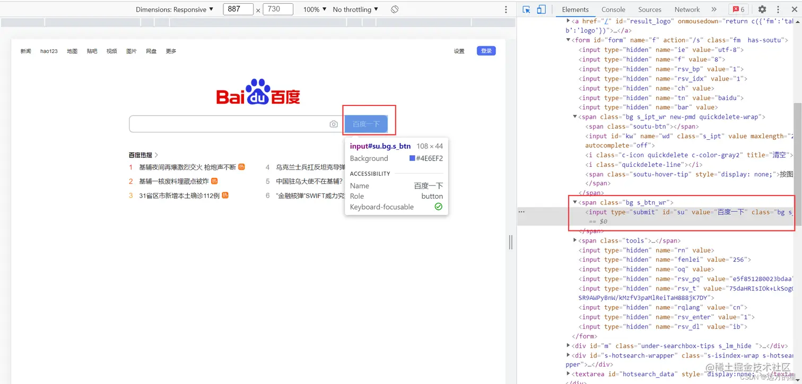Image resolution: width=802 pixels, height=384 pixels.
Task: Click the viewport width input showing 887
Action: (x=238, y=9)
